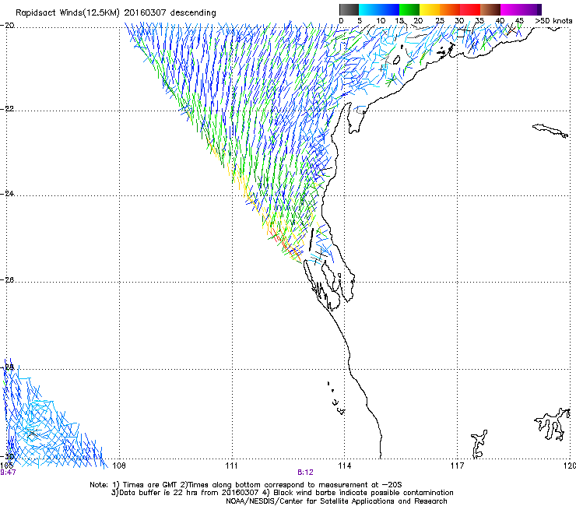Click the legend label '10'
The height and width of the screenshot is (506, 576).
[381, 21]
